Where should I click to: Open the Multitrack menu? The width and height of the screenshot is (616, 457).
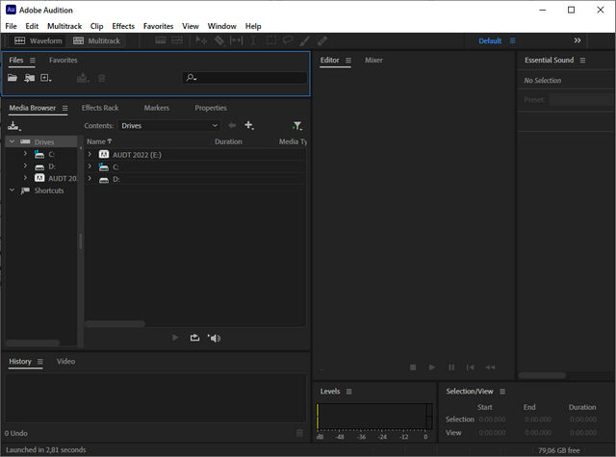coord(64,26)
